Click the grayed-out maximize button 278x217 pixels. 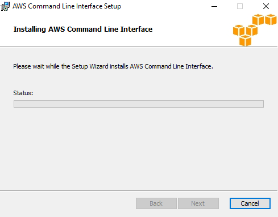pyautogui.click(x=240, y=6)
